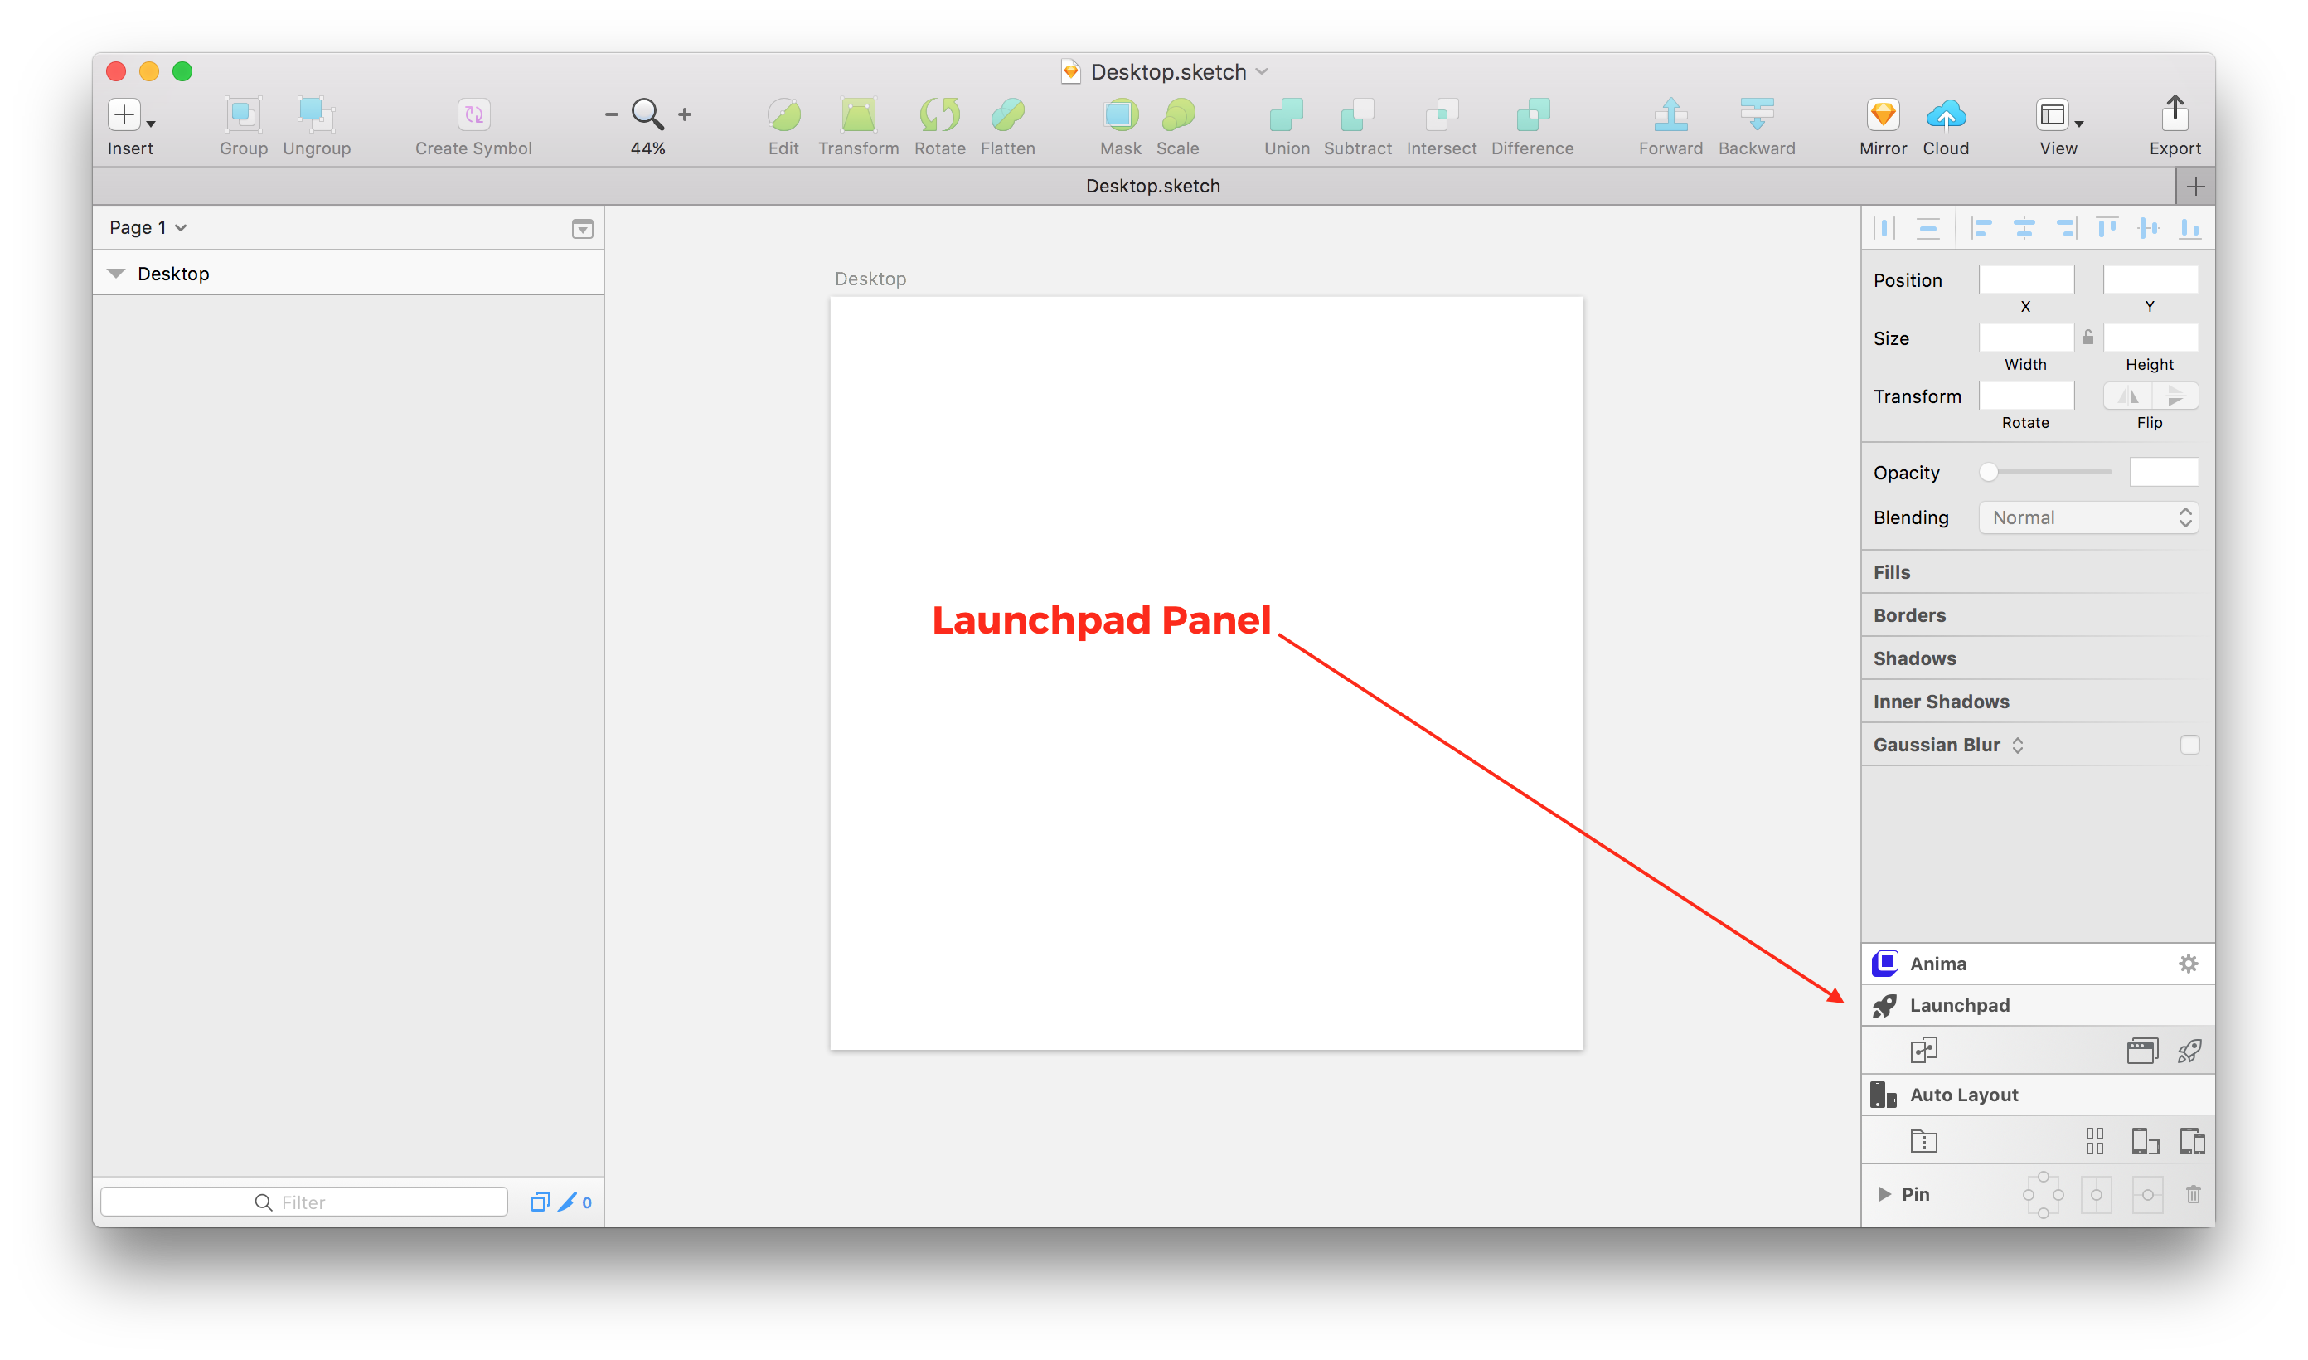
Task: Click the Insert plus toolbar icon
Action: point(124,114)
